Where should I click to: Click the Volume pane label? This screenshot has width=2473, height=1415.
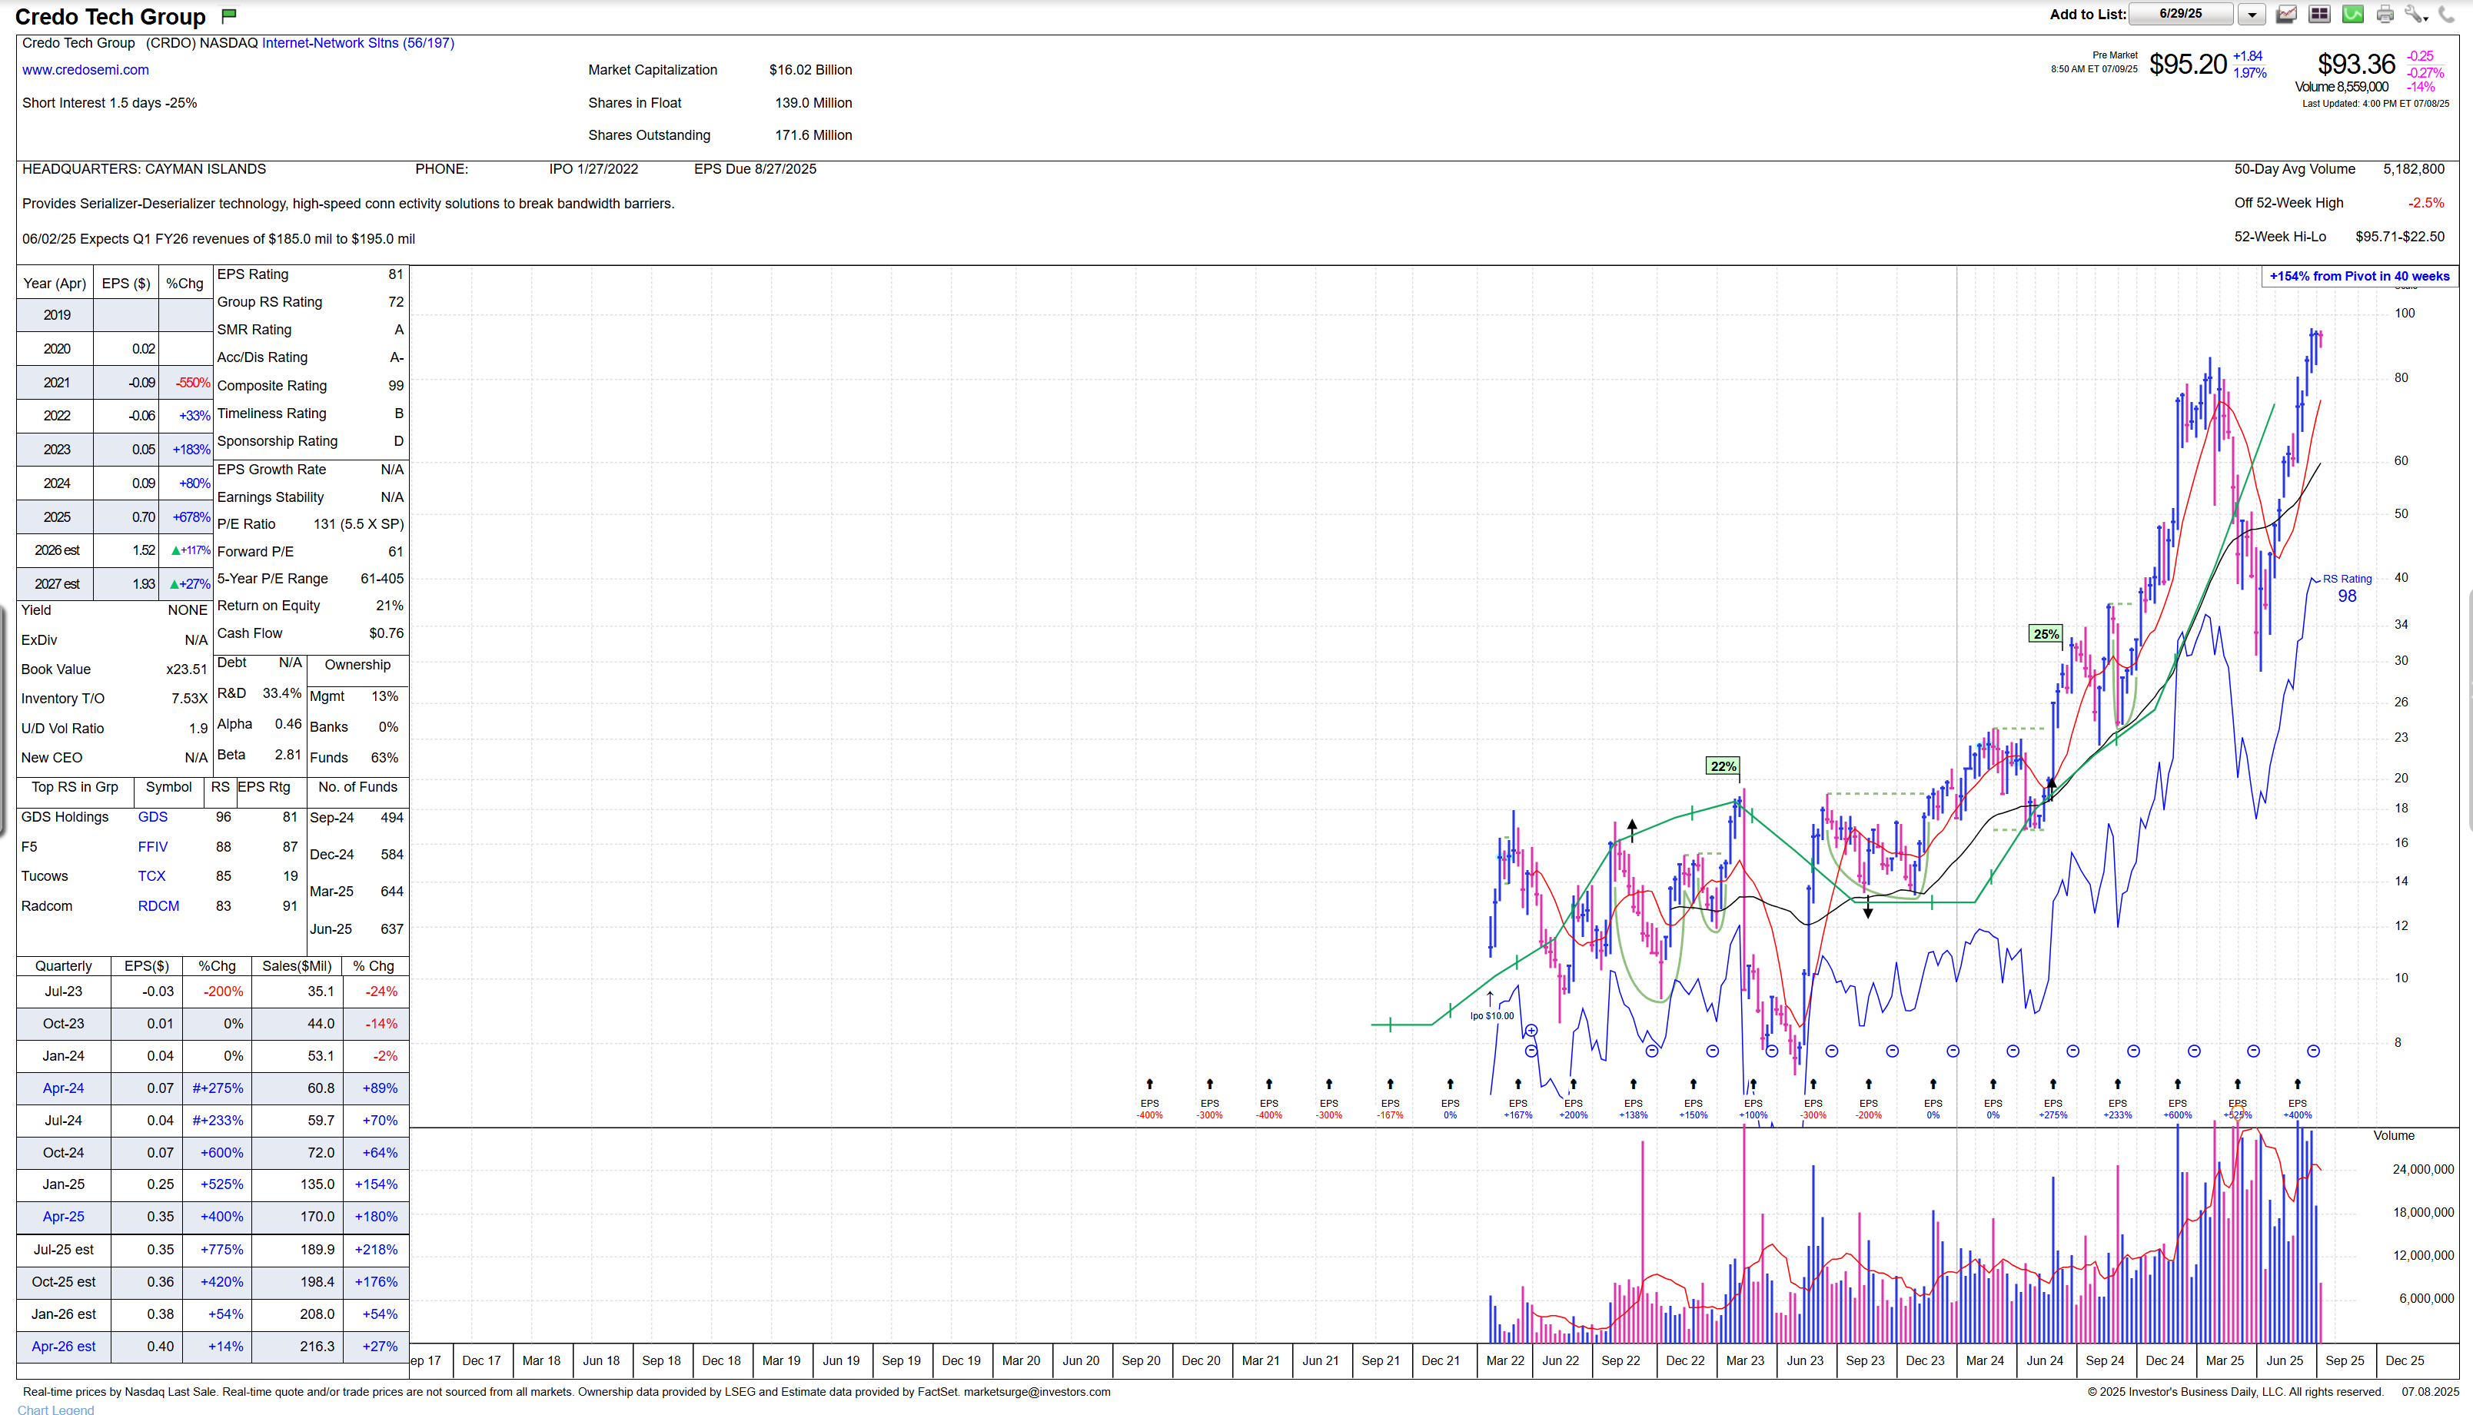(2393, 1136)
